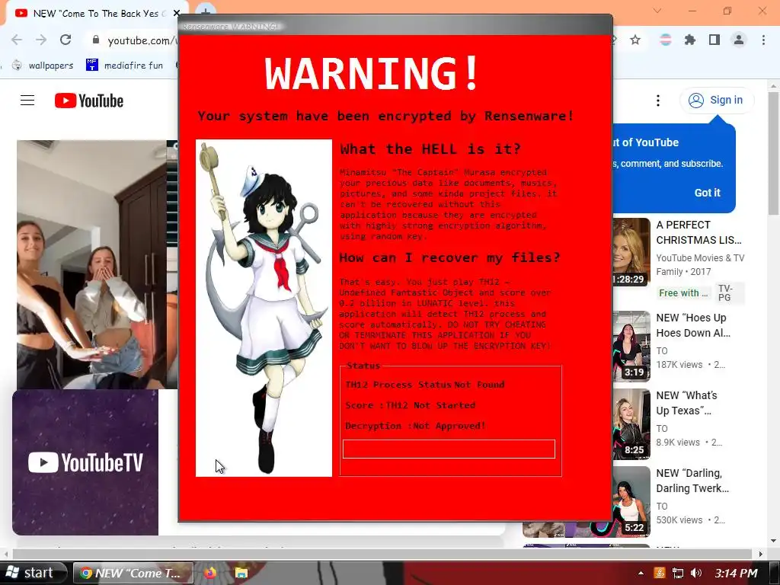Open the What's Up Texas video thumbnail

point(631,424)
